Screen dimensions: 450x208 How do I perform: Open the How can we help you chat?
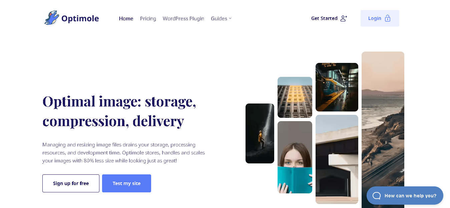pyautogui.click(x=405, y=196)
